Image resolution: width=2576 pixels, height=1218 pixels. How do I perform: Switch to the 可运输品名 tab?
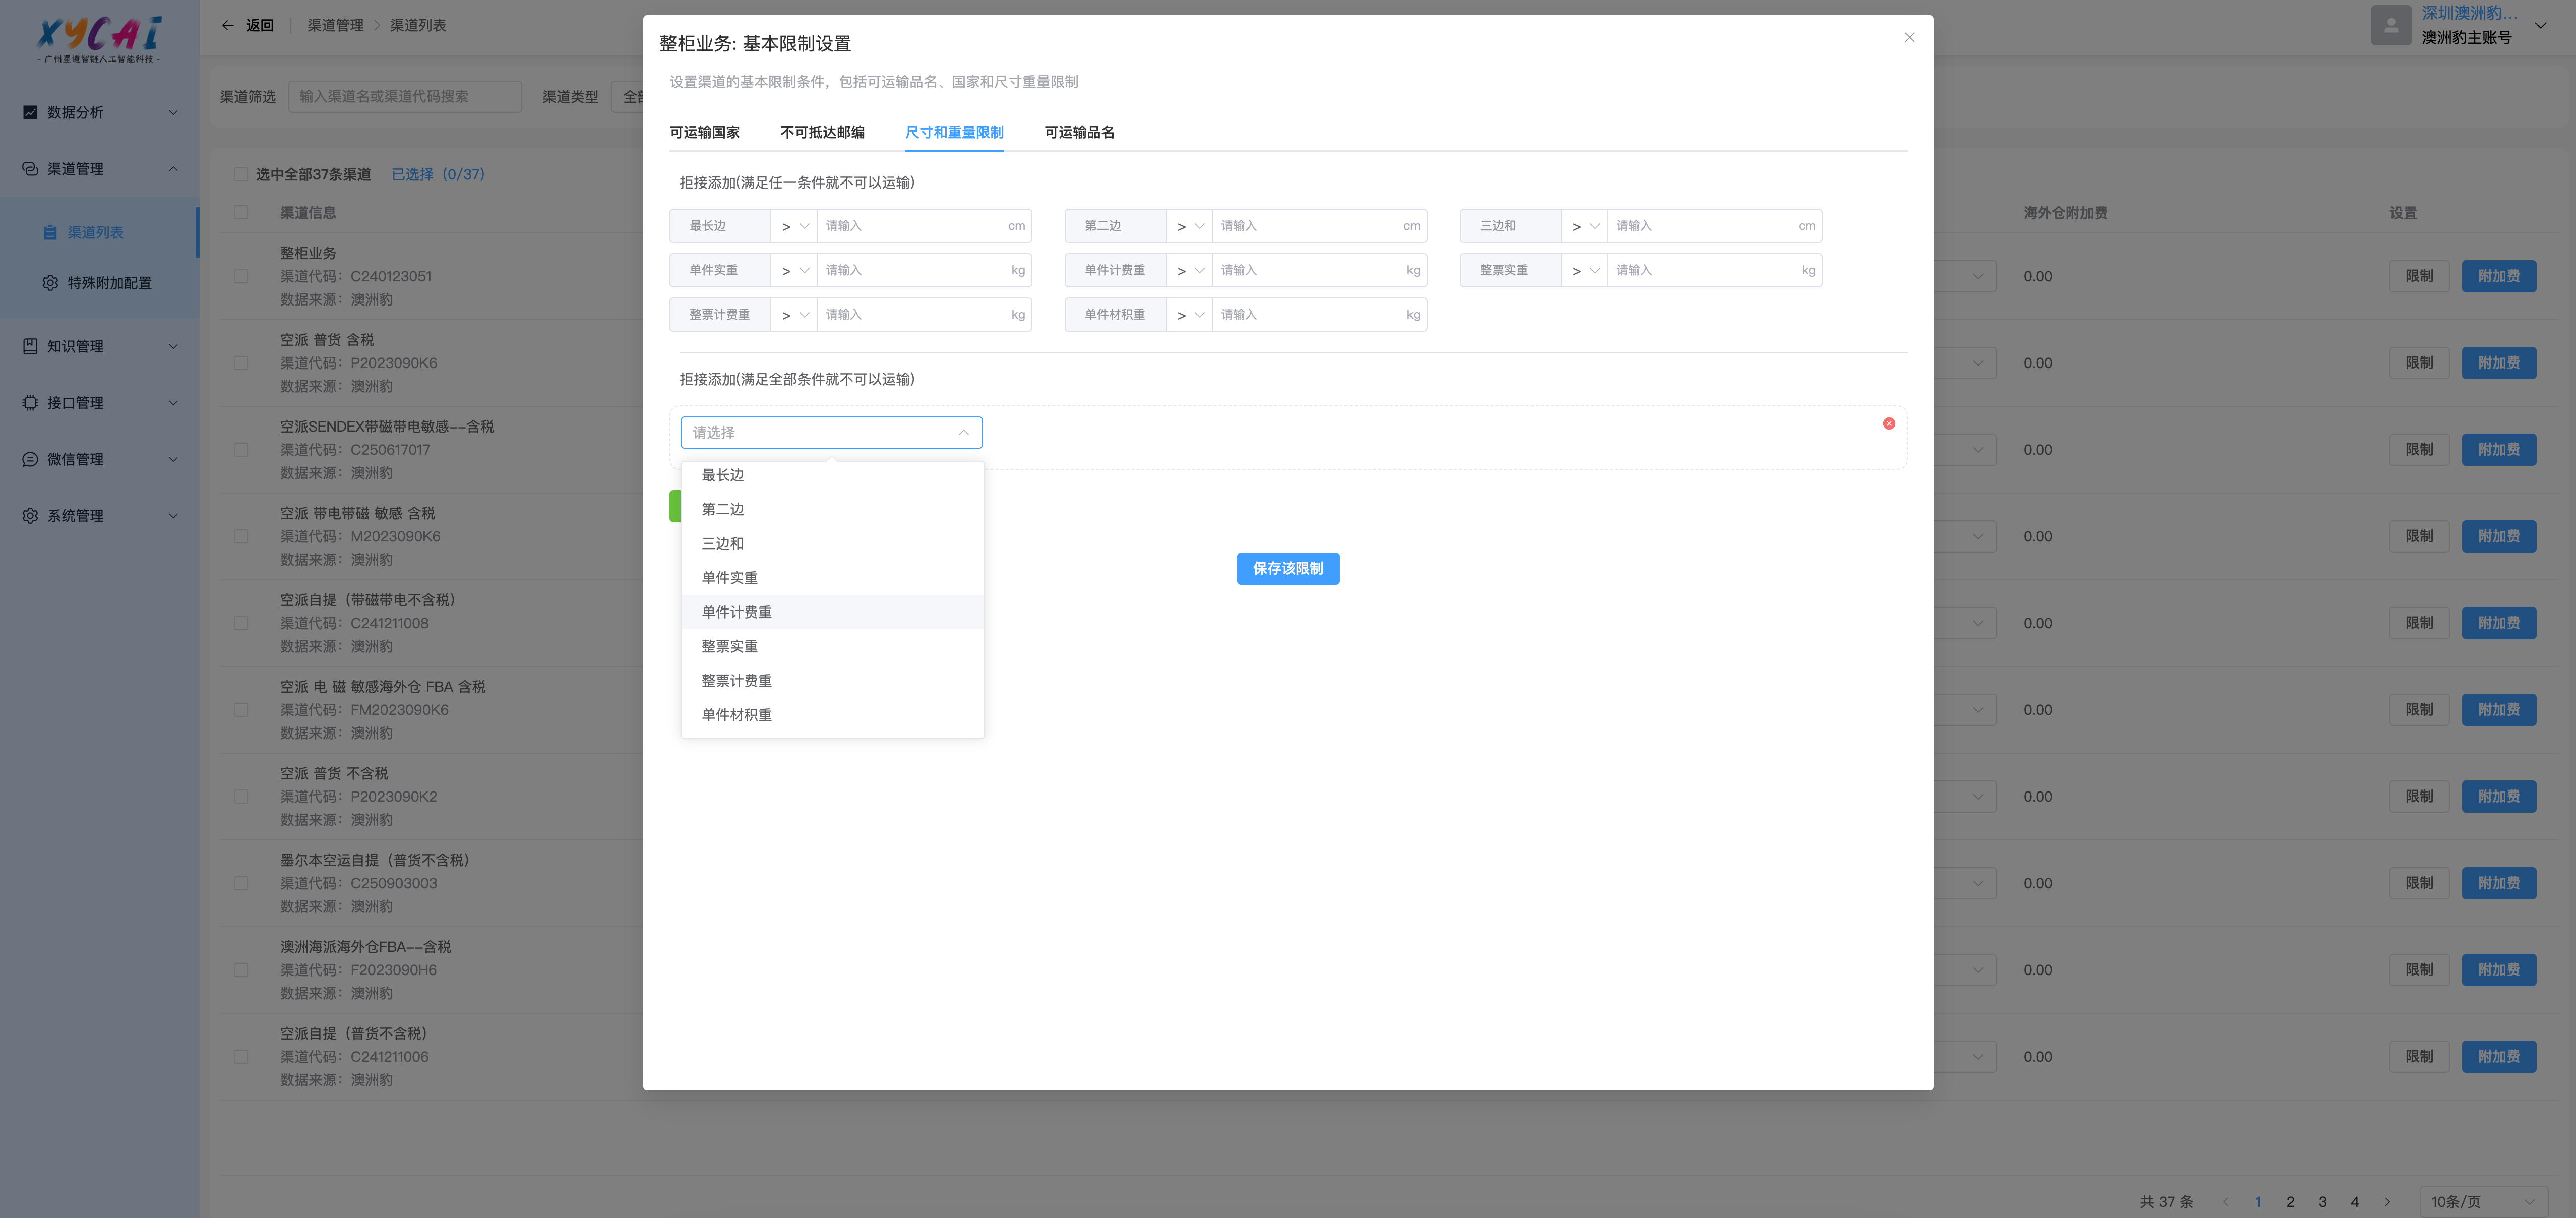(x=1079, y=132)
